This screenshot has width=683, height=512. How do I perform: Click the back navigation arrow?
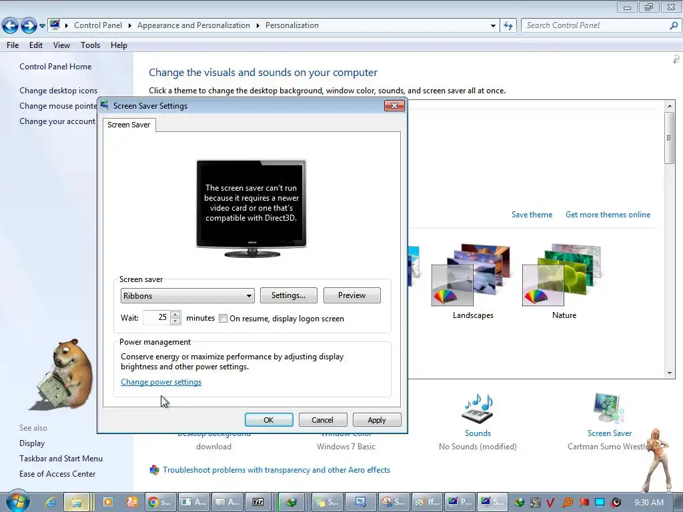point(10,26)
